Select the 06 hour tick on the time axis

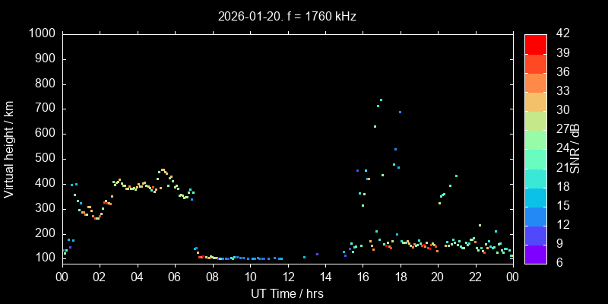(174, 277)
